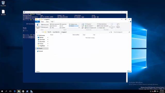Select Quick access in navigation pane
Screen dimensions: 165x93
41,35
